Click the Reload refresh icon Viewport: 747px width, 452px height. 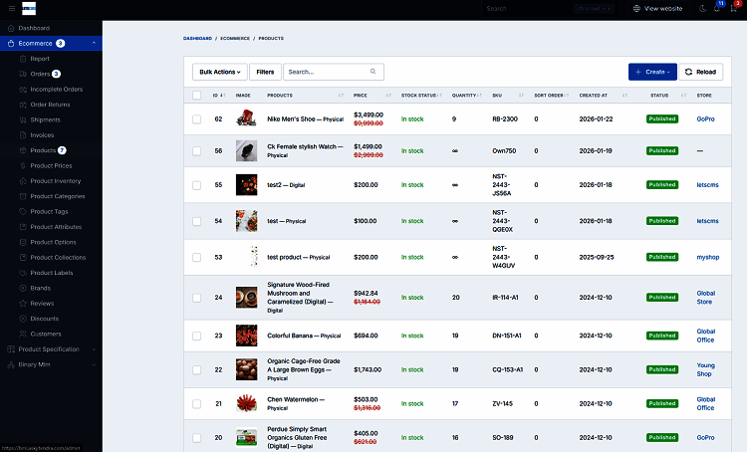(x=689, y=72)
